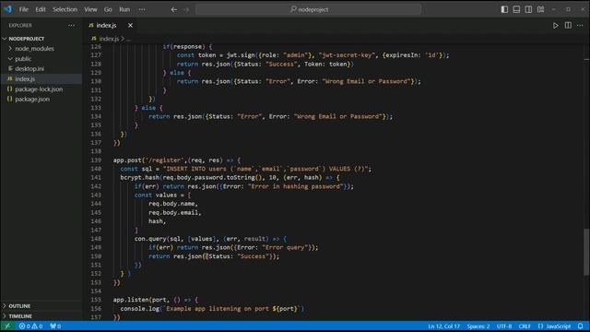Click the editor vertical scrollbar thumb

tap(586, 252)
